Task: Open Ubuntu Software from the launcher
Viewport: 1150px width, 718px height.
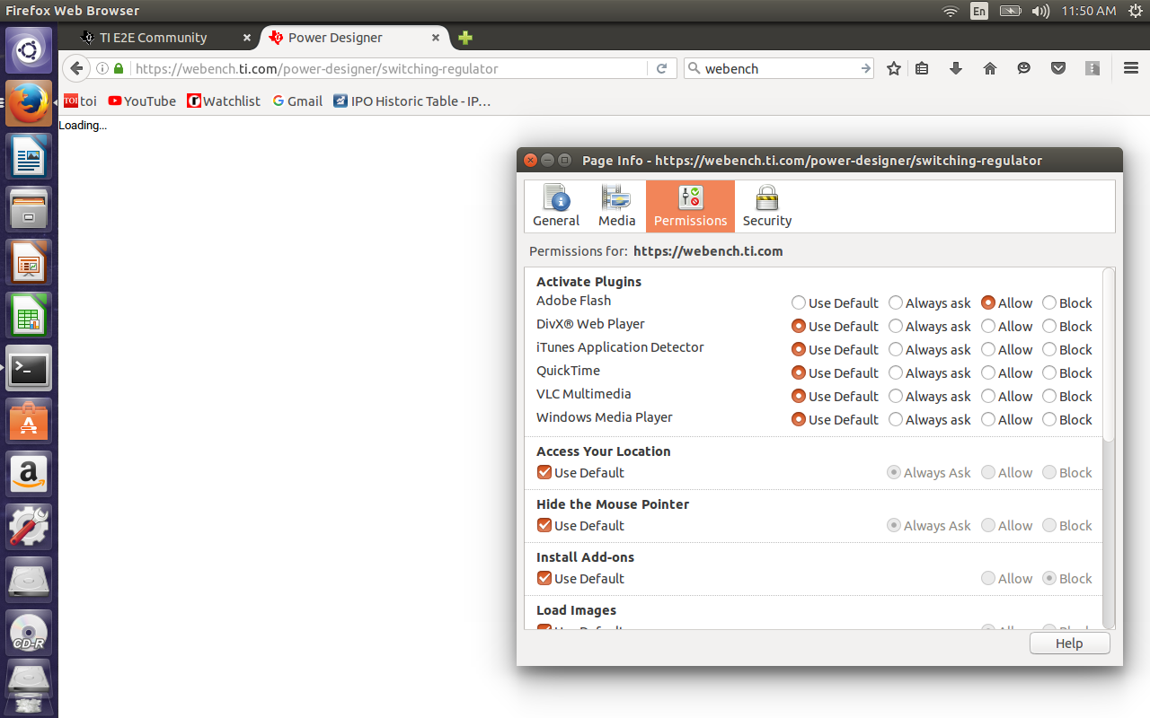Action: click(29, 421)
